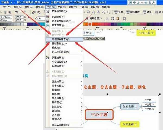The width and height of the screenshot is (163, 130).
Task: Open the 排版 plugin toolbar button
Action: 119,12
